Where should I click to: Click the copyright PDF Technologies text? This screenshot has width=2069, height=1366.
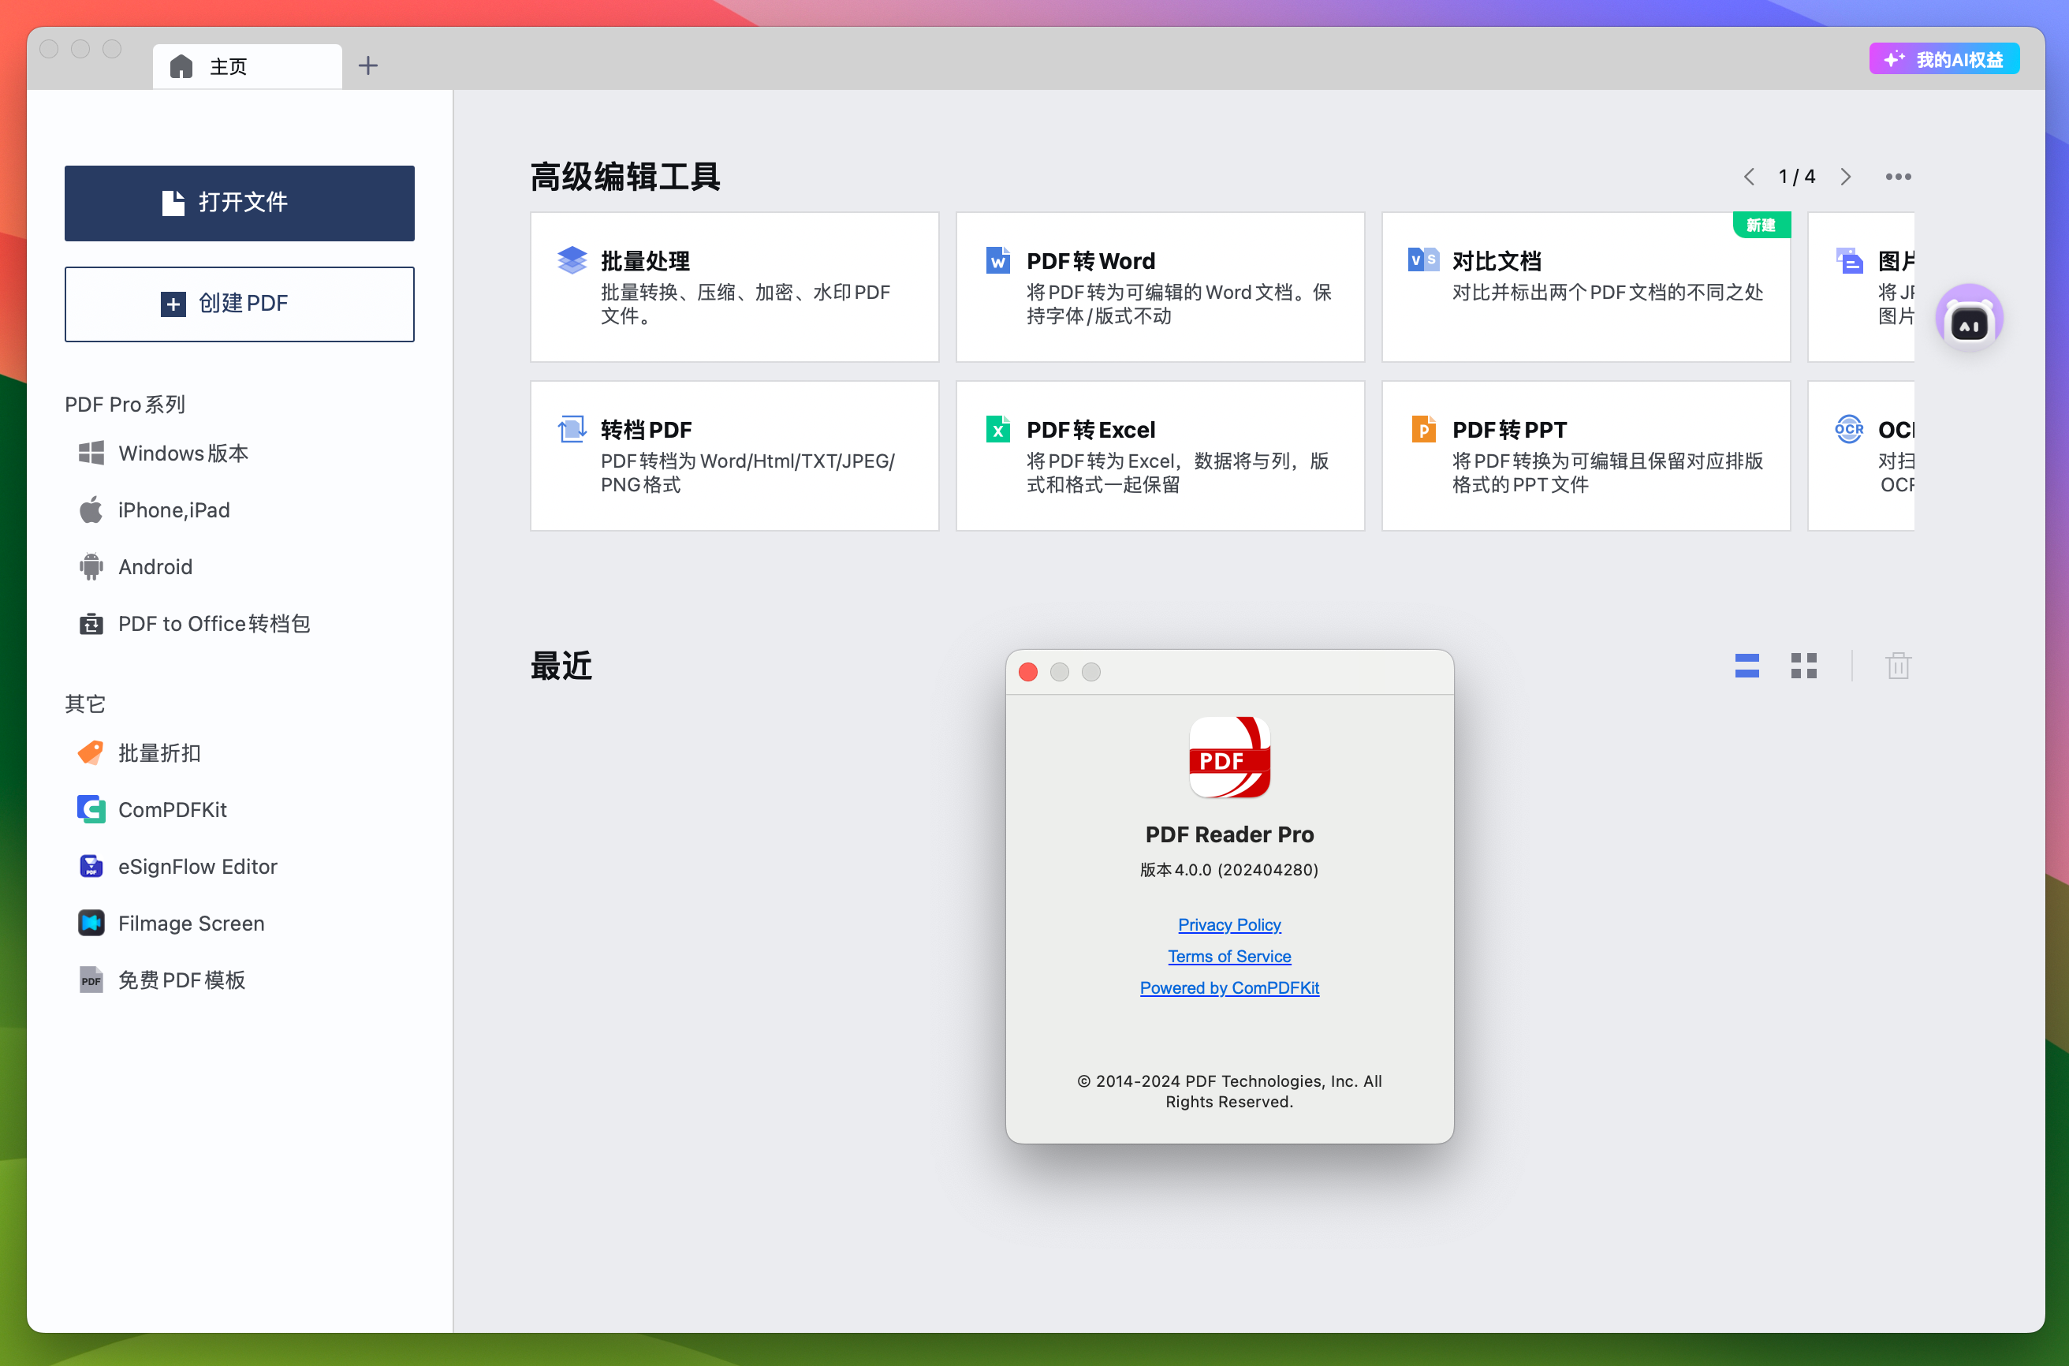tap(1228, 1092)
